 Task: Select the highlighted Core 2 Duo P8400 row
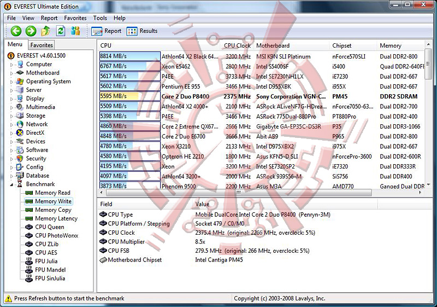coord(261,96)
